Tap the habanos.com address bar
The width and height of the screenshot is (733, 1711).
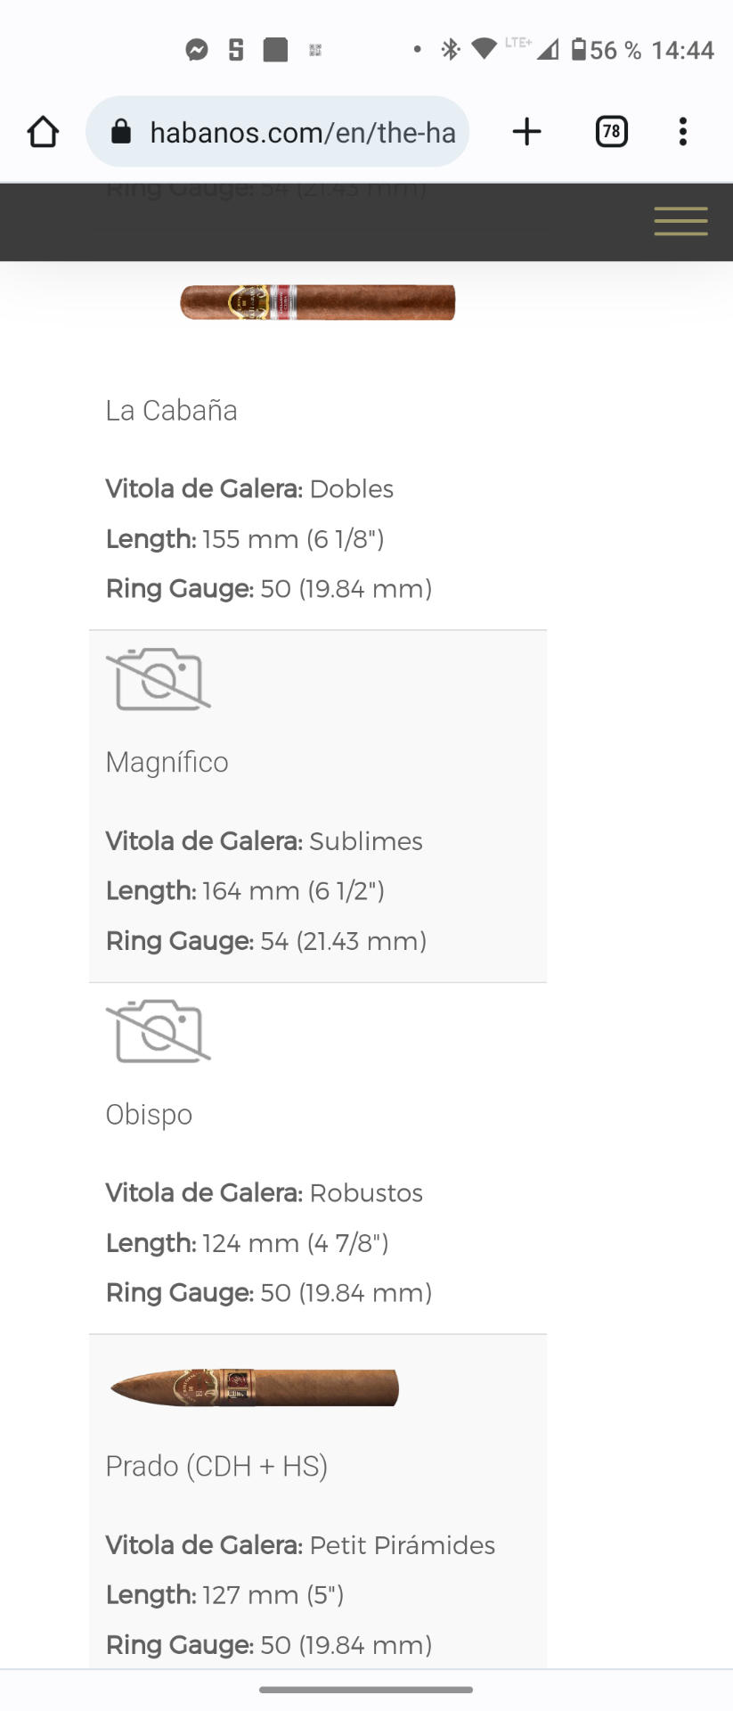point(278,132)
